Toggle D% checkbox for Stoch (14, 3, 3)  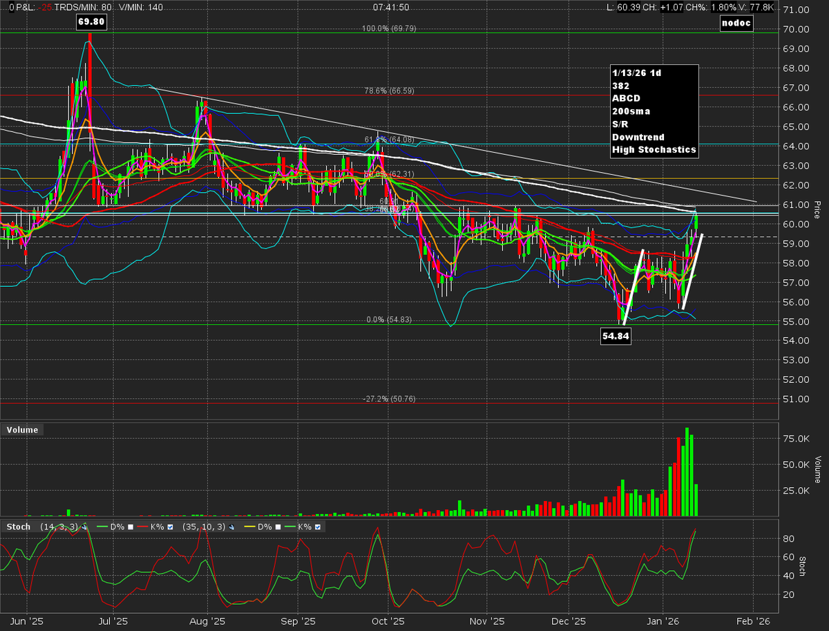(x=130, y=527)
